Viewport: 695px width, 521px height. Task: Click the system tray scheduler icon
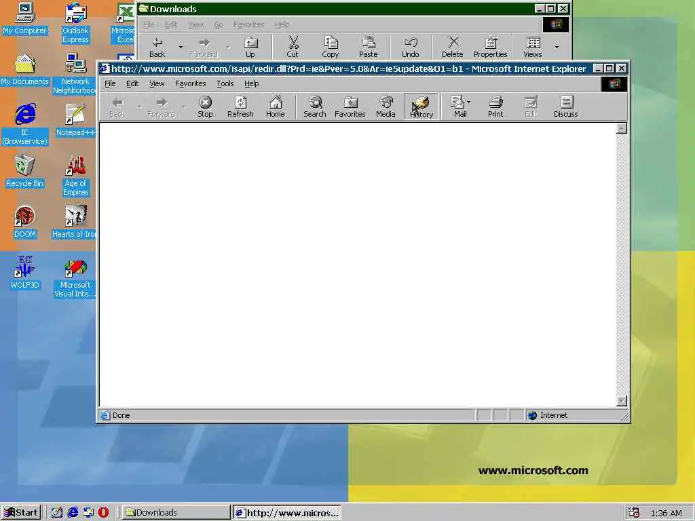(x=634, y=513)
